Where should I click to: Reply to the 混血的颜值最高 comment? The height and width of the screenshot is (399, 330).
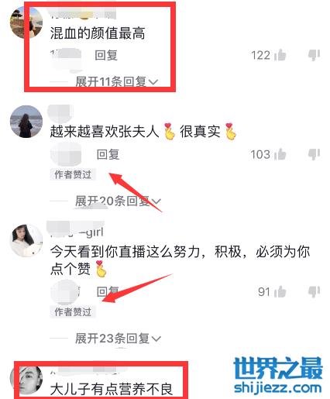pyautogui.click(x=106, y=55)
